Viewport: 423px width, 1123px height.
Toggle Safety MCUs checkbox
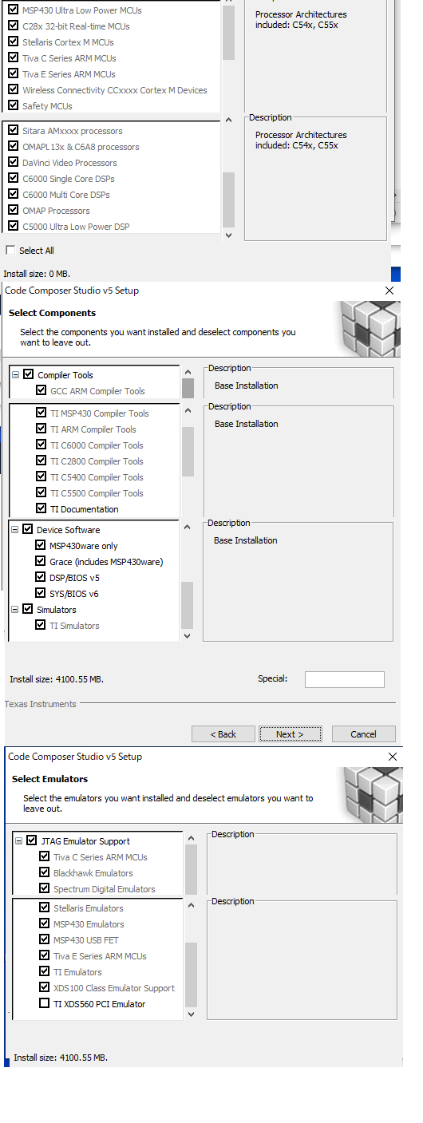click(x=13, y=106)
